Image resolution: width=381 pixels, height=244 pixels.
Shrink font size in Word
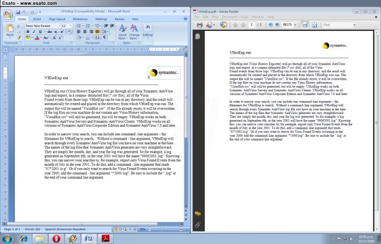60,38
